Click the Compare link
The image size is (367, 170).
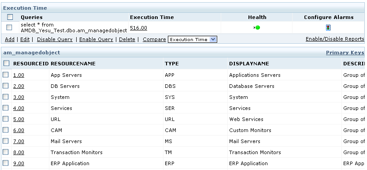[x=154, y=39]
